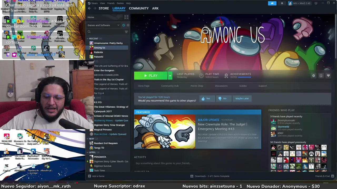This screenshot has height=189, width=337.
Task: Open the Guides link
Action: click(243, 86)
